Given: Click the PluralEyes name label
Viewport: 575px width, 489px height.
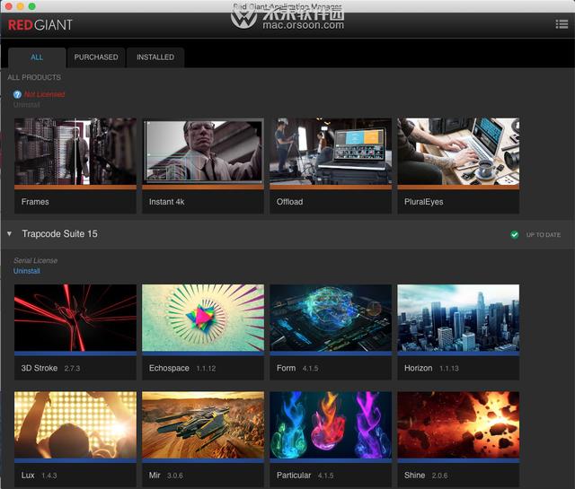Looking at the screenshot, I should 423,202.
